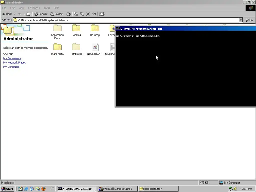Click the Copy To toolbar icon
256x192 pixels.
point(82,14)
